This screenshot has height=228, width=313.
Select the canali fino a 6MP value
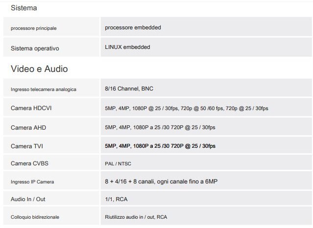(x=161, y=182)
